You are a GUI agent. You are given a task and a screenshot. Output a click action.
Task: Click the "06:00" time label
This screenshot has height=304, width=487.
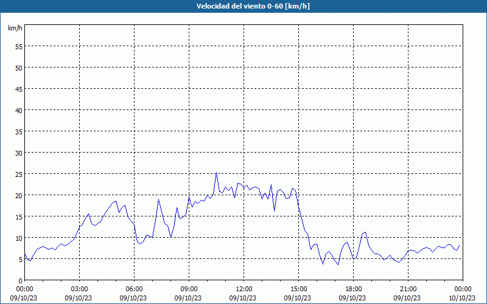134,289
